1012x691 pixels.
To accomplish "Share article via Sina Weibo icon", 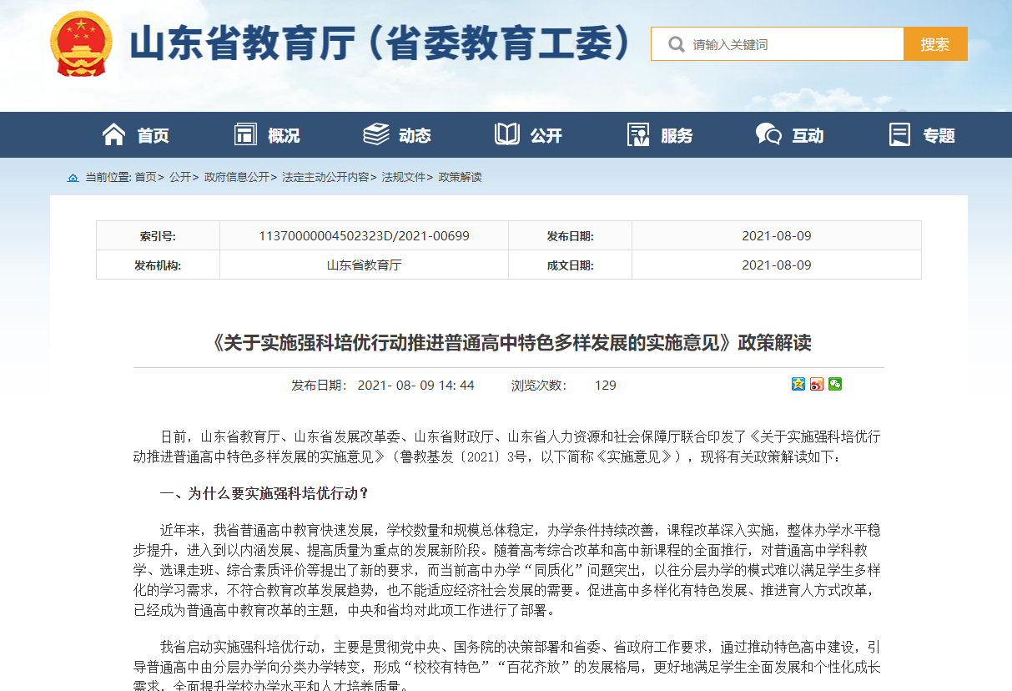I will coord(817,384).
